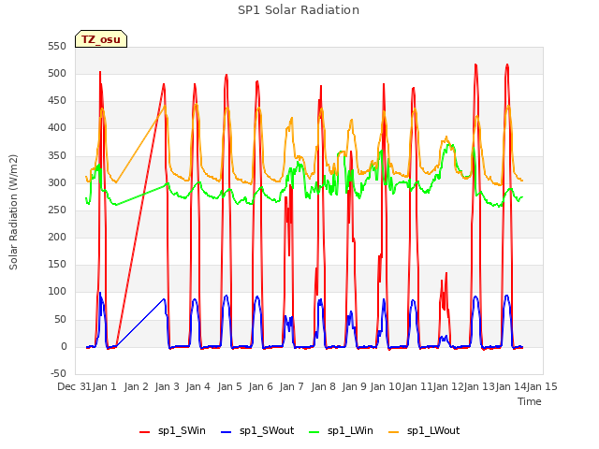
Task: Click the Jan 10 x-axis tick label
Action: click(x=386, y=386)
